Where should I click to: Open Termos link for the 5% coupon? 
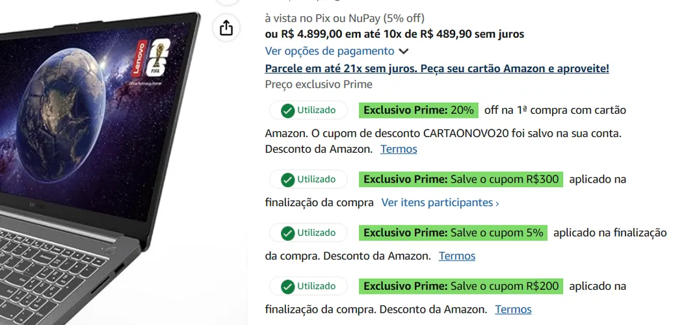(x=456, y=255)
